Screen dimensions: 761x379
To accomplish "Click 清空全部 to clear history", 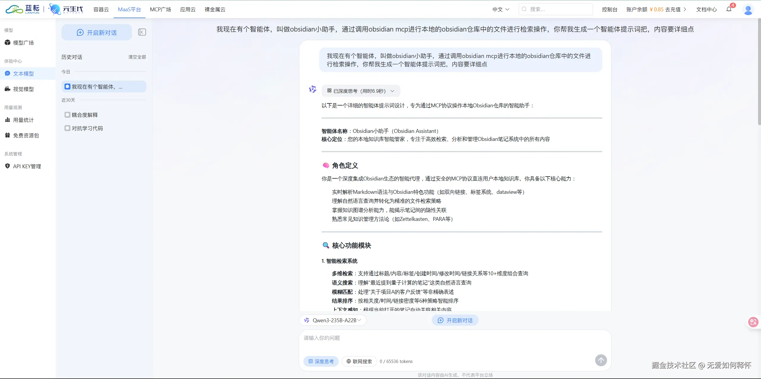I will tap(137, 57).
